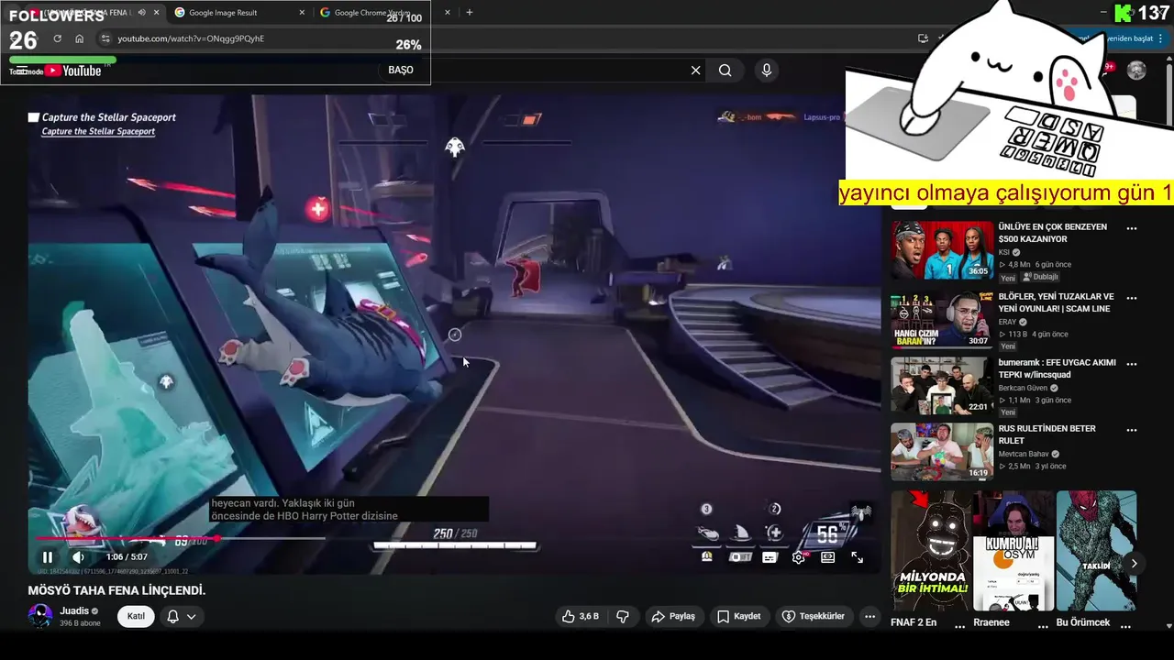
Task: Open the Juadis channel name link
Action: click(74, 610)
